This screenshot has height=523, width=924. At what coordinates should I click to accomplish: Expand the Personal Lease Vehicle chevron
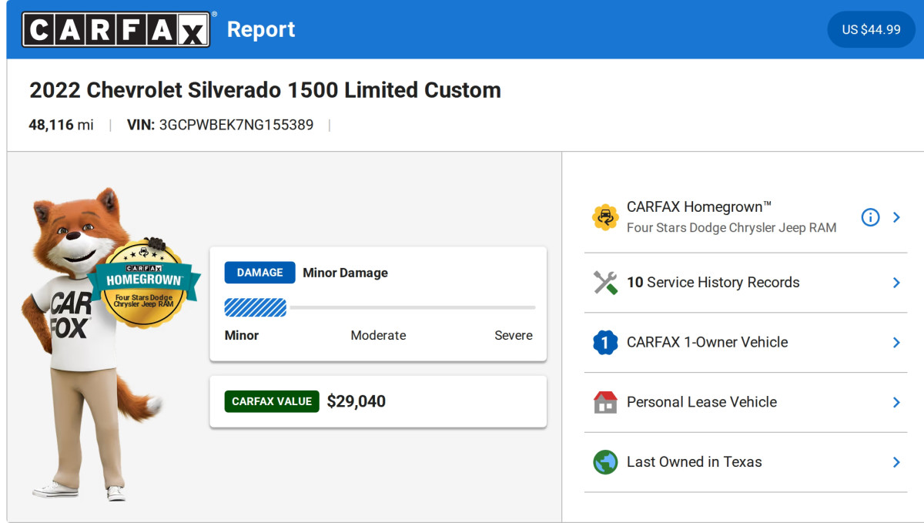896,402
